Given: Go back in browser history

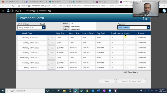Looking at the screenshot, I should pyautogui.click(x=3, y=6).
